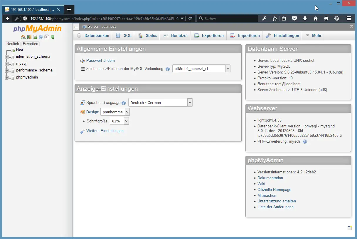Click the smiley chat icon in browser toolbar
Screen dimensions: 357x239
coord(326,18)
